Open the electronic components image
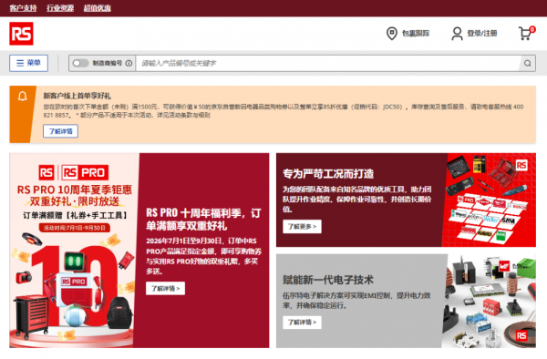Screen dimensions: 547x359 click(x=489, y=301)
